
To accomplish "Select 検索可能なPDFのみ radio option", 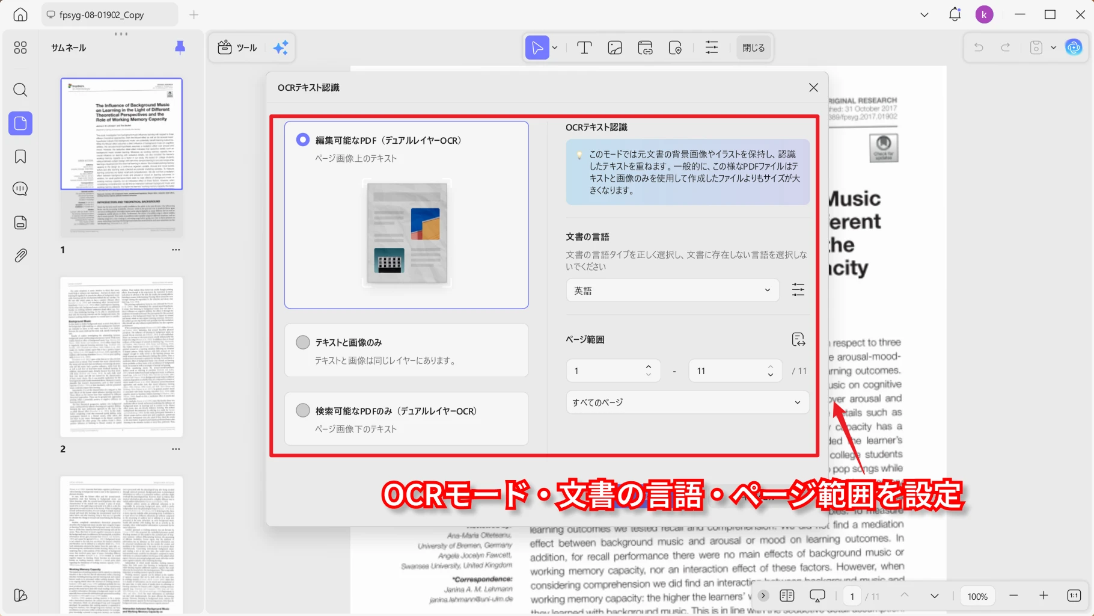I will coord(303,410).
